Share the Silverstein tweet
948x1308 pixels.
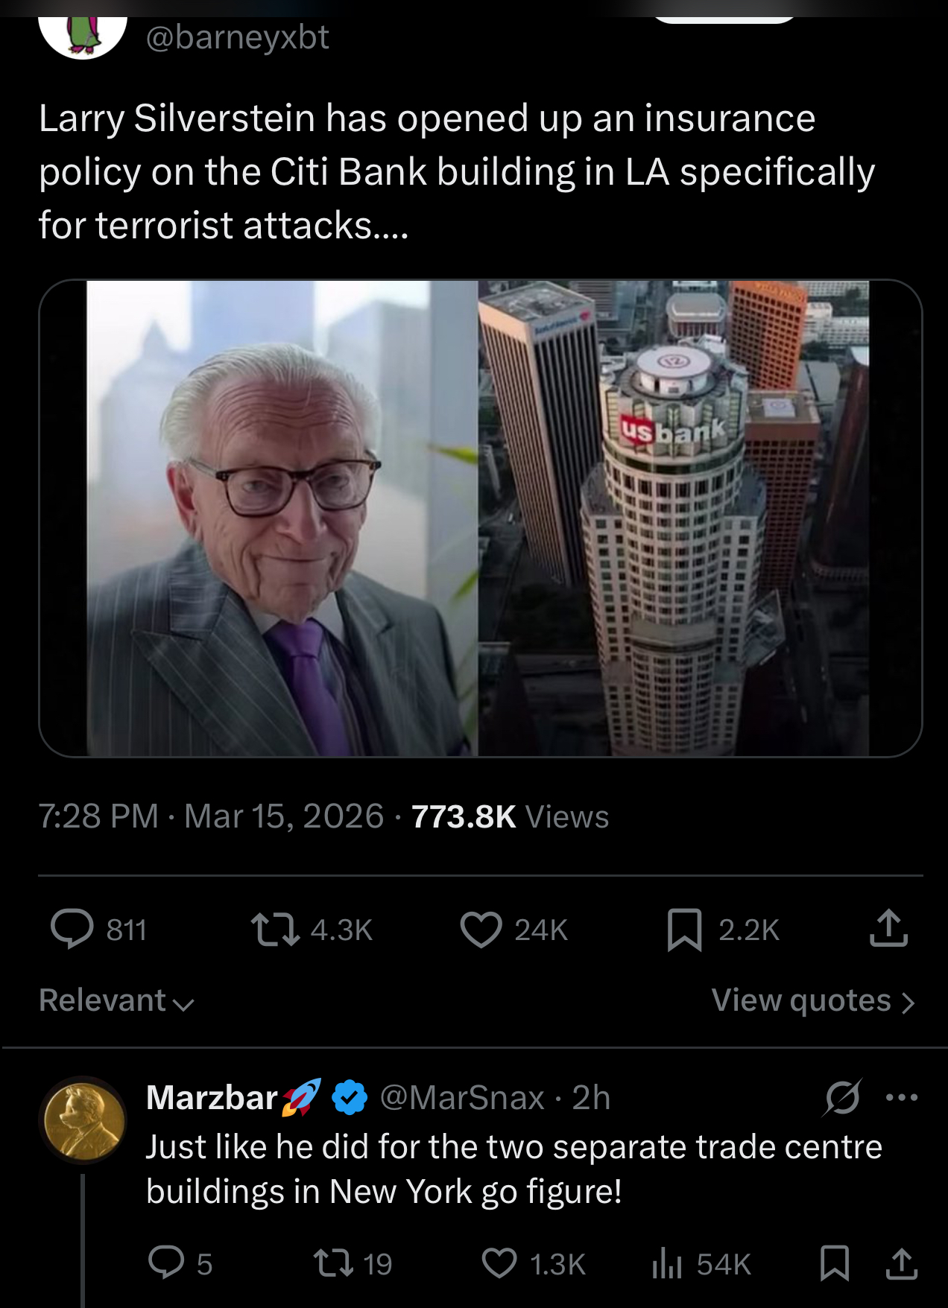click(x=891, y=928)
